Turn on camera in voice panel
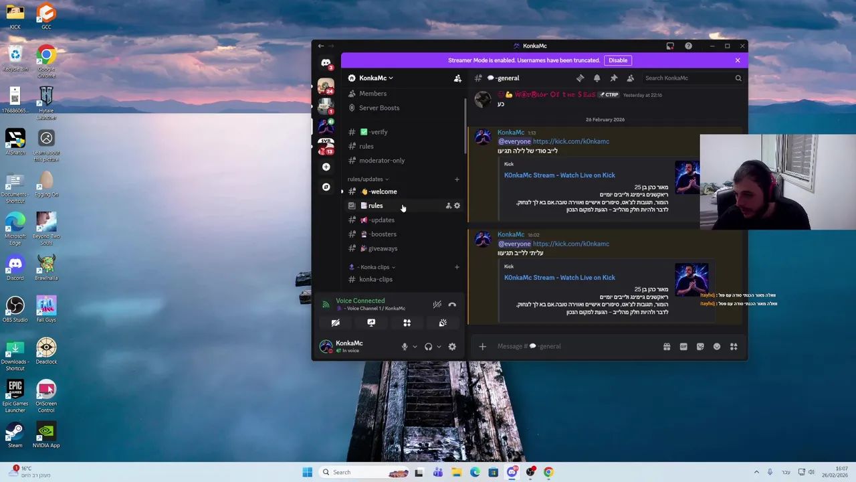Viewport: 856px width, 482px height. click(336, 323)
